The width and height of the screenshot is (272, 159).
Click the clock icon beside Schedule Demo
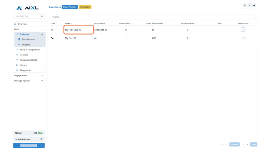41,139
